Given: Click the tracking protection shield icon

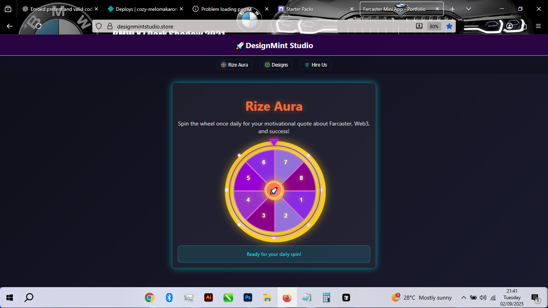Looking at the screenshot, I should pos(99,26).
